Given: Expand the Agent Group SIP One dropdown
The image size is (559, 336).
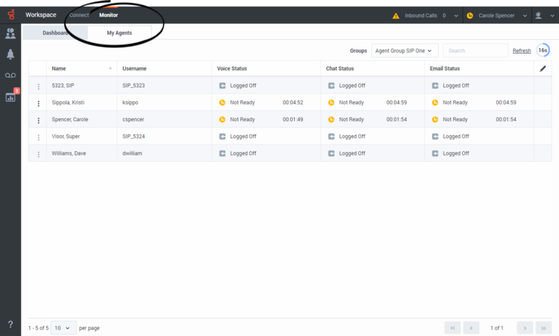Looking at the screenshot, I should (405, 50).
